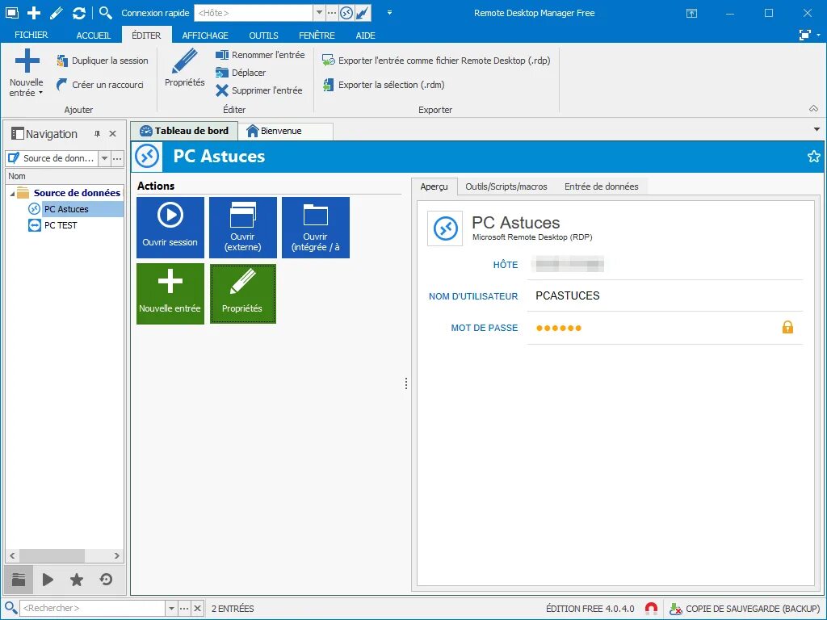The height and width of the screenshot is (620, 827).
Task: Click the refresh icon in title bar
Action: (x=79, y=13)
